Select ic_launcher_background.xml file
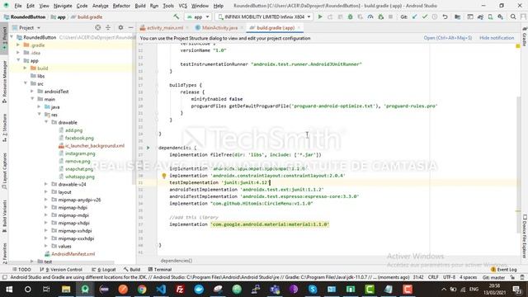The image size is (528, 297). point(95,145)
